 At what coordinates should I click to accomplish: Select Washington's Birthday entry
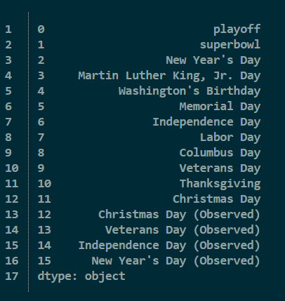pos(190,91)
